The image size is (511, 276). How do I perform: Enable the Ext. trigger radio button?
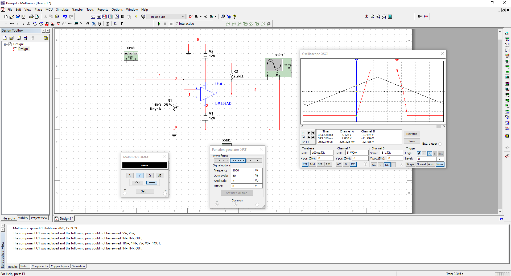click(440, 144)
